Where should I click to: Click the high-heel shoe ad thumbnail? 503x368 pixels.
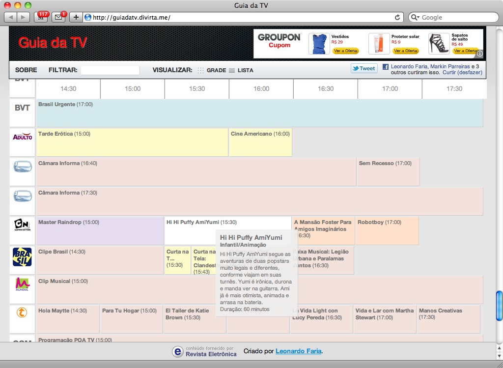pyautogui.click(x=439, y=44)
